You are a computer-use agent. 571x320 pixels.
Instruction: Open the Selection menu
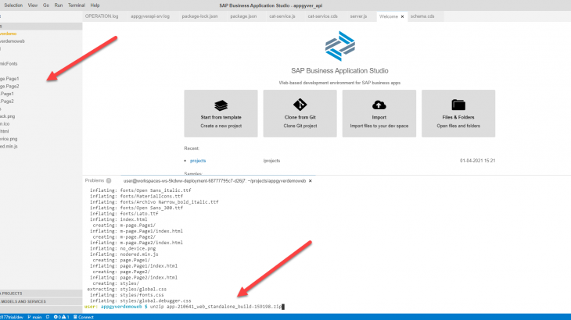point(13,5)
